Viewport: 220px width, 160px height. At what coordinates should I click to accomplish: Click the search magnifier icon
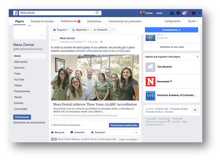pos(97,13)
